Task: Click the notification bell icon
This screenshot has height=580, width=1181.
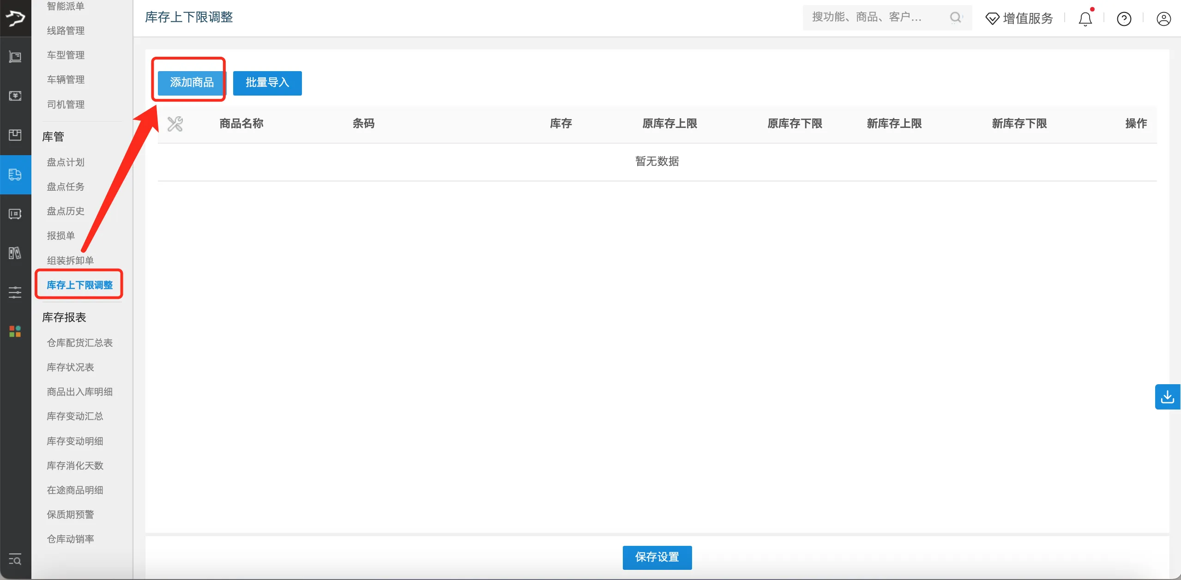Action: coord(1085,19)
